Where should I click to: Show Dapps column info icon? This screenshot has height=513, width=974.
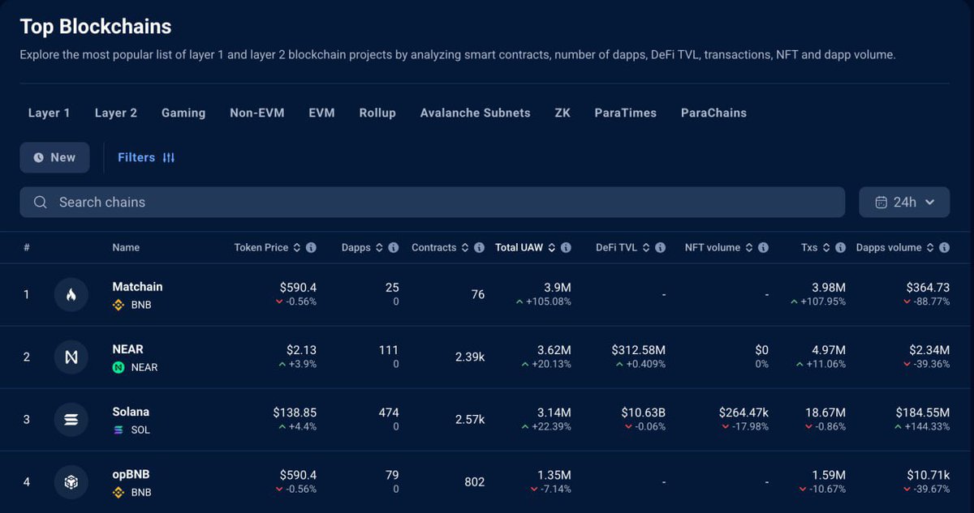point(393,248)
